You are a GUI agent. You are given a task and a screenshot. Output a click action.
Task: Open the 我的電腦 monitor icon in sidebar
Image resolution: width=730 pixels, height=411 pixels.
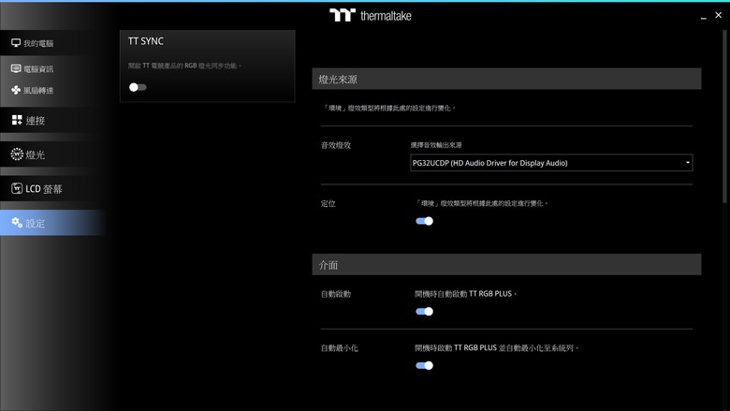pos(16,43)
